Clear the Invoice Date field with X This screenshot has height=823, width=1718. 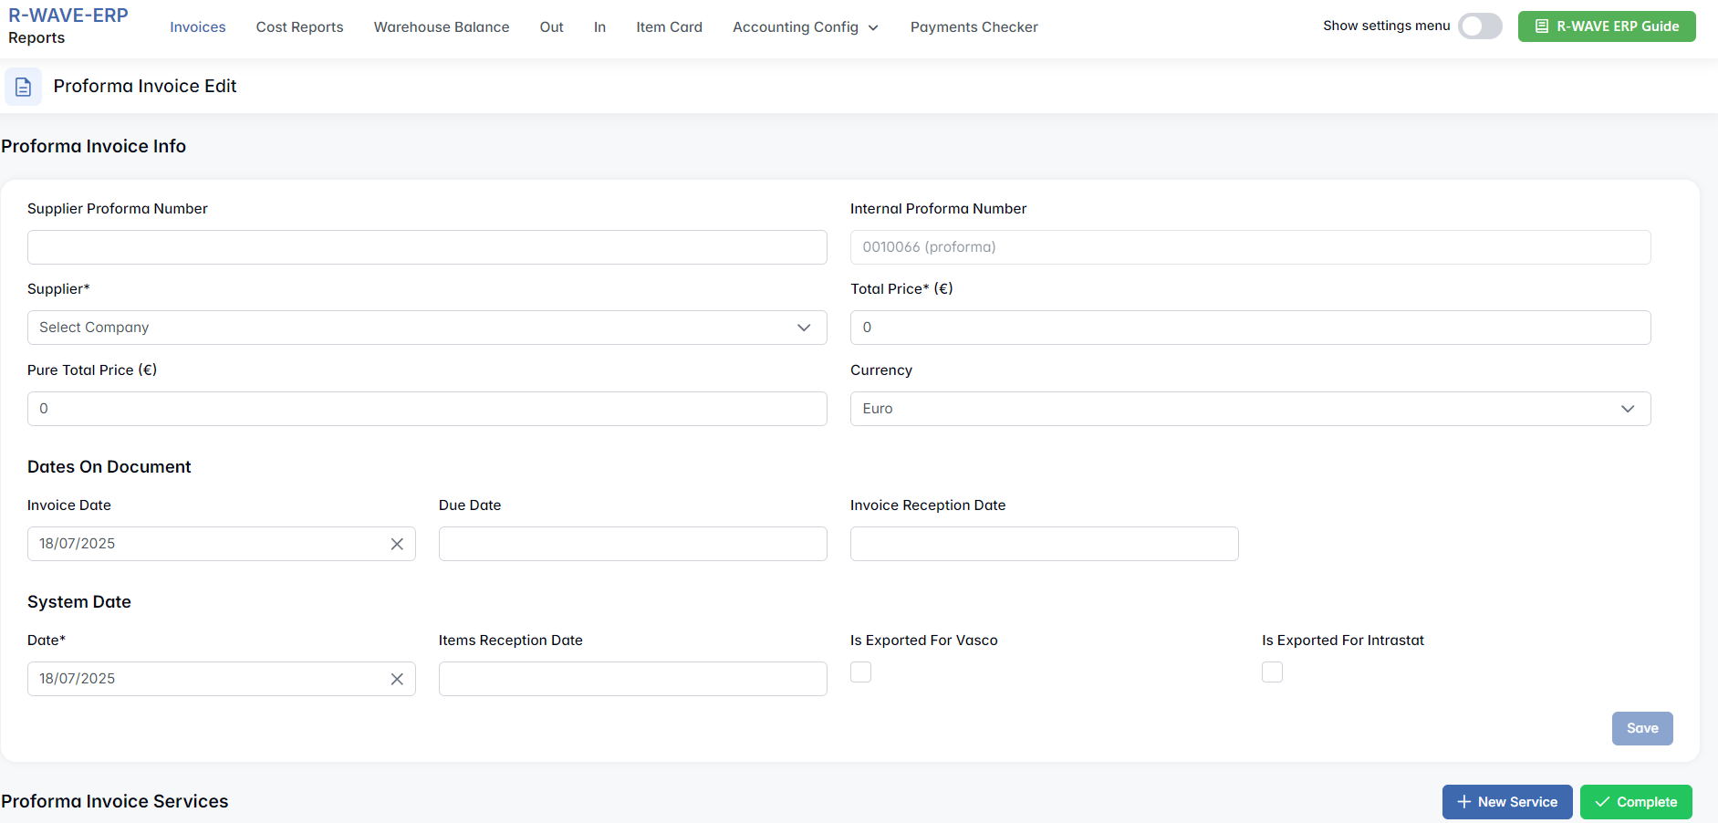[x=397, y=544]
